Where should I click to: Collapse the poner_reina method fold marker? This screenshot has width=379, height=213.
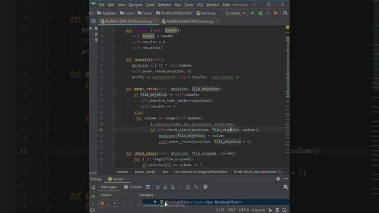tap(114, 89)
